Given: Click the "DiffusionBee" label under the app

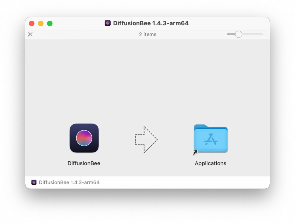Looking at the screenshot, I should 84,163.
